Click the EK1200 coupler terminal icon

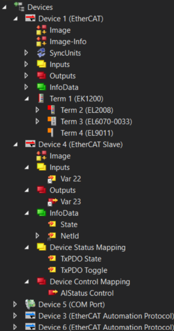41,98
